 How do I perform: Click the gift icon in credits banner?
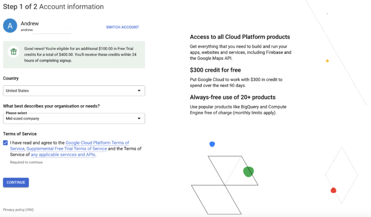13,52
